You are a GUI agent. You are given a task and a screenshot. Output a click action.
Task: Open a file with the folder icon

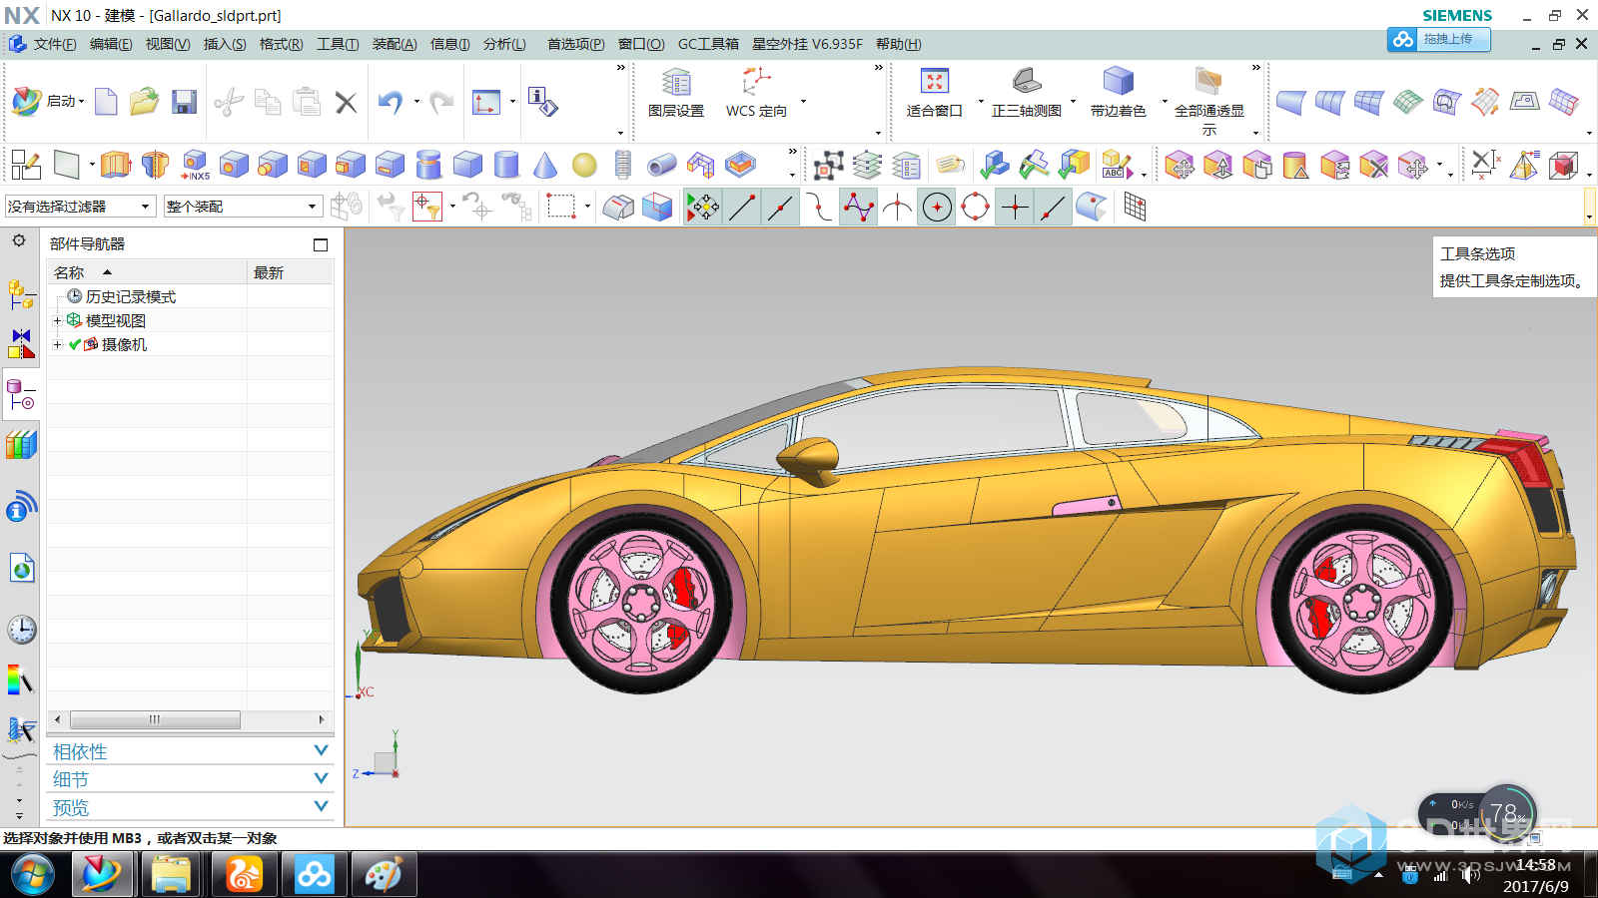tap(144, 102)
